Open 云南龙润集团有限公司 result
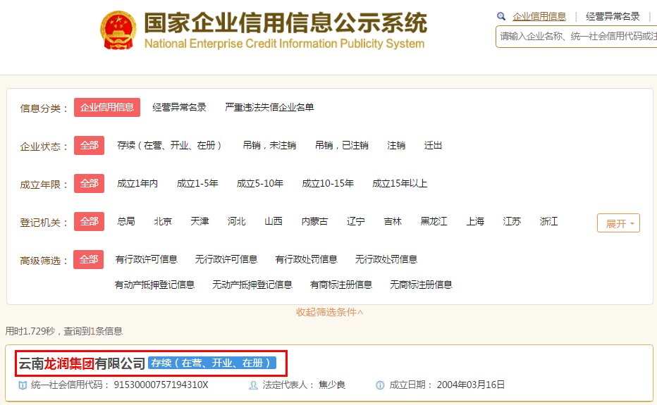The width and height of the screenshot is (657, 405). (82, 363)
